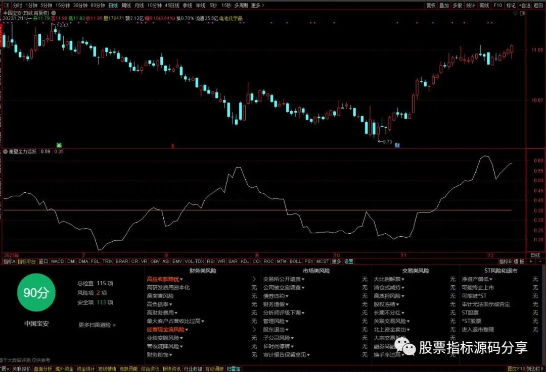
Task: Expand the 高财务费用 dropdown
Action: [176, 313]
